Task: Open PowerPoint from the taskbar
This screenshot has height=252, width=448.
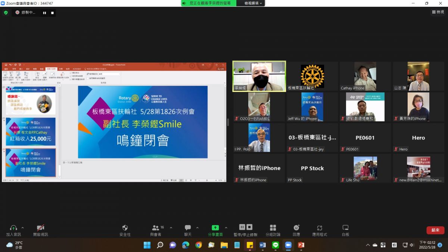Action: click(x=301, y=245)
